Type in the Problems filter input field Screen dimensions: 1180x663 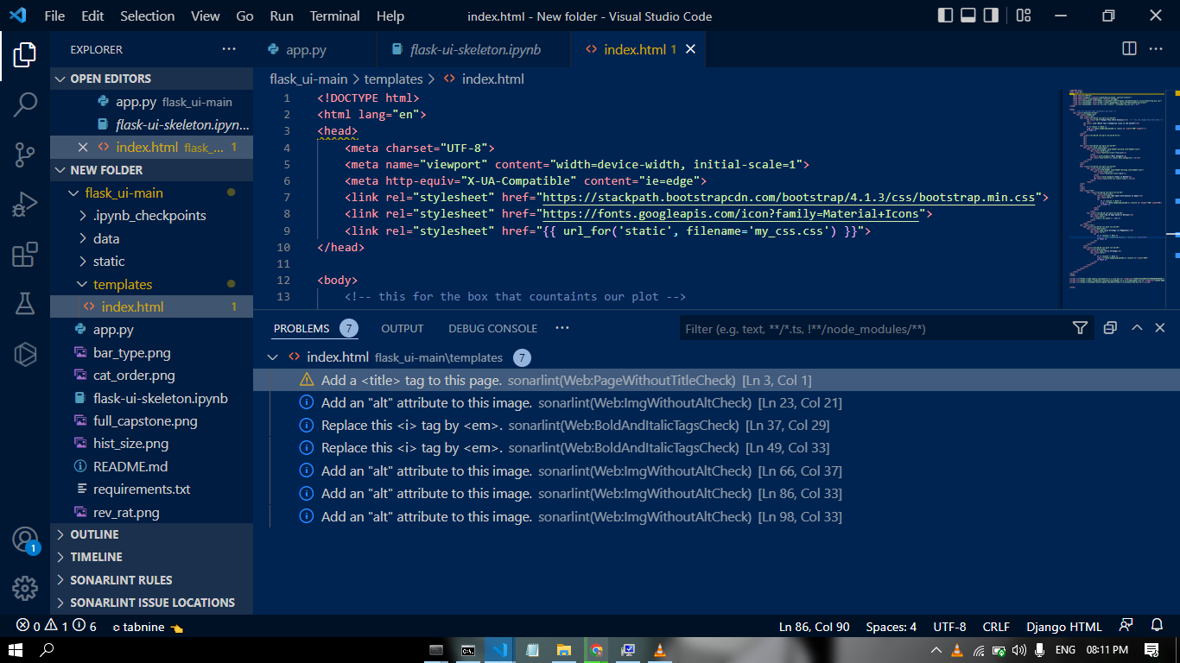864,328
